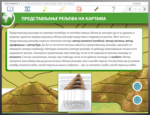Click the page number 15 / 22 field
150x115 pixels.
pyautogui.click(x=137, y=9)
